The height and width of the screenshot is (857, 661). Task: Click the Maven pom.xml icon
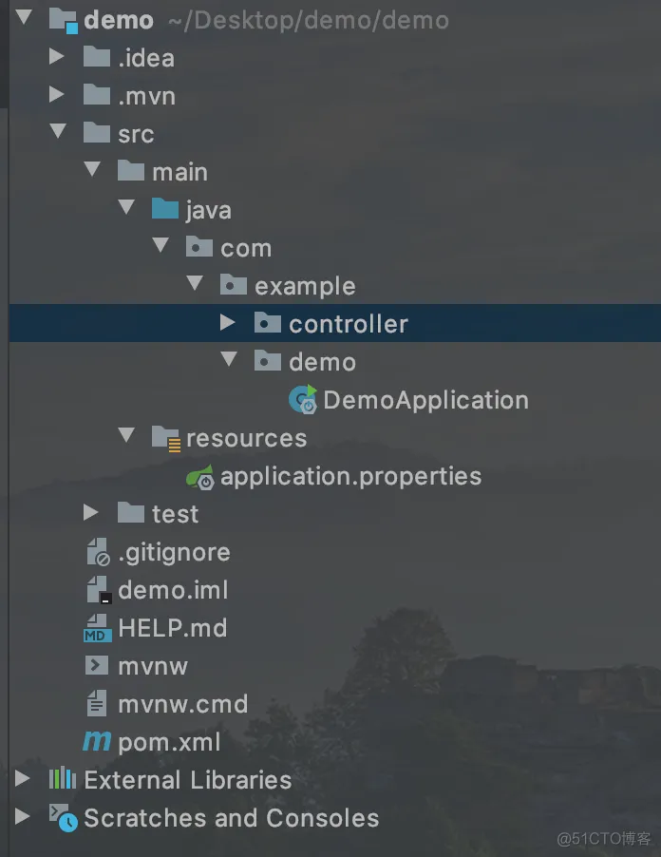point(97,742)
